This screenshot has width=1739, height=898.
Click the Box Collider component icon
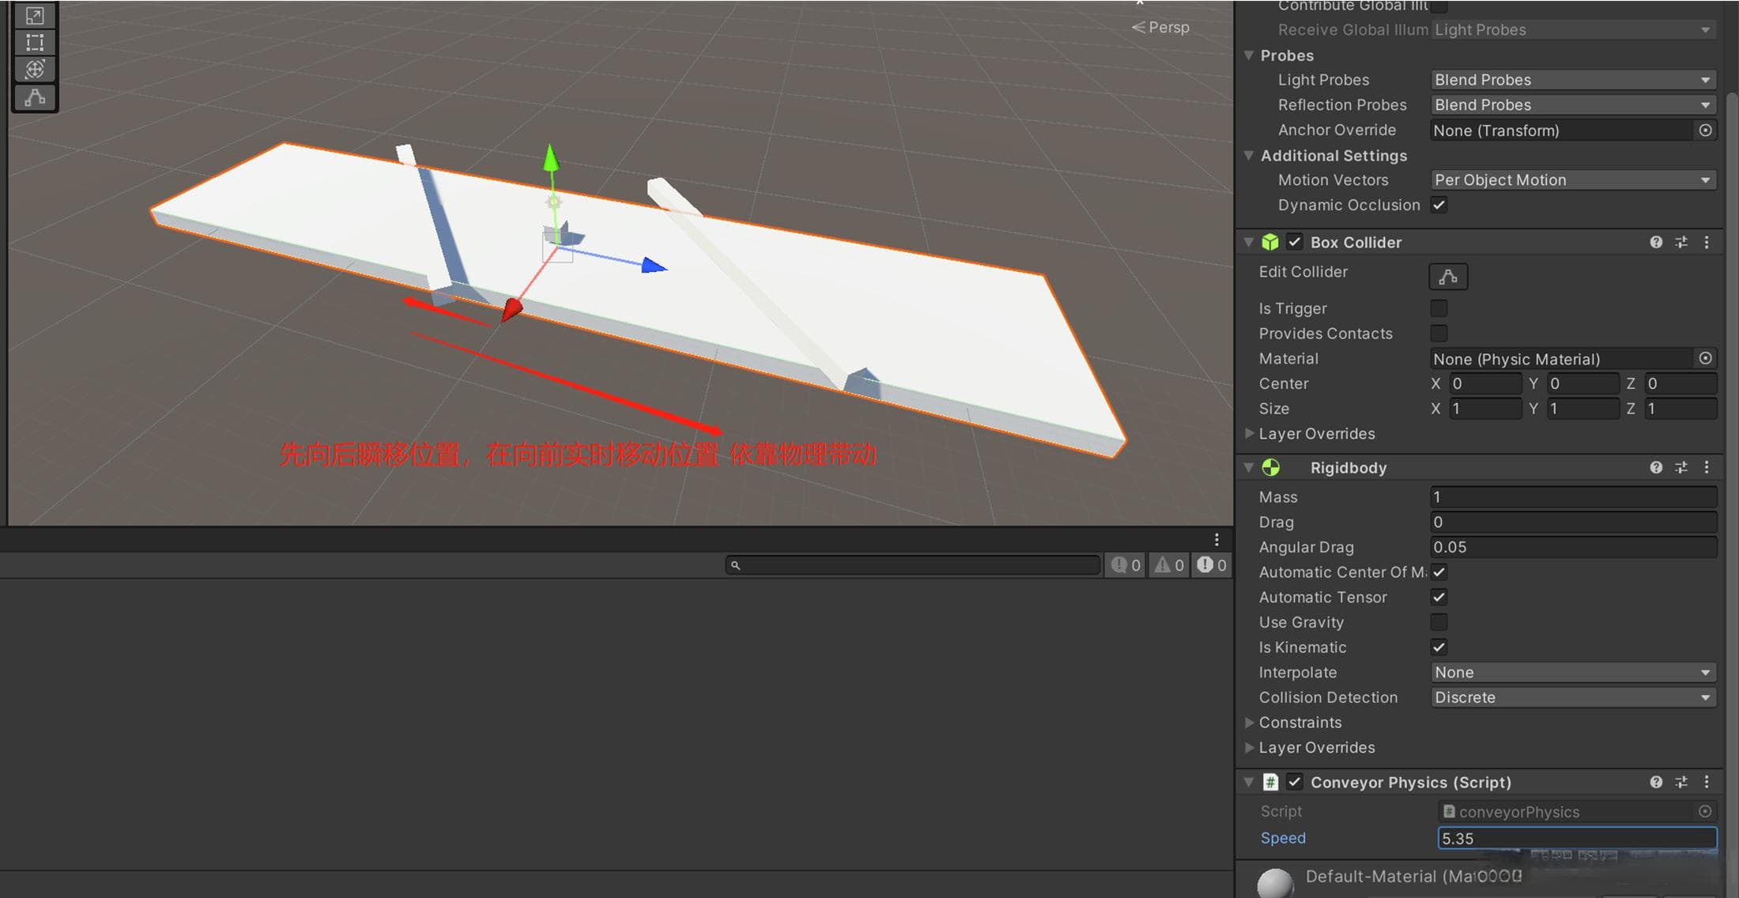[1270, 242]
